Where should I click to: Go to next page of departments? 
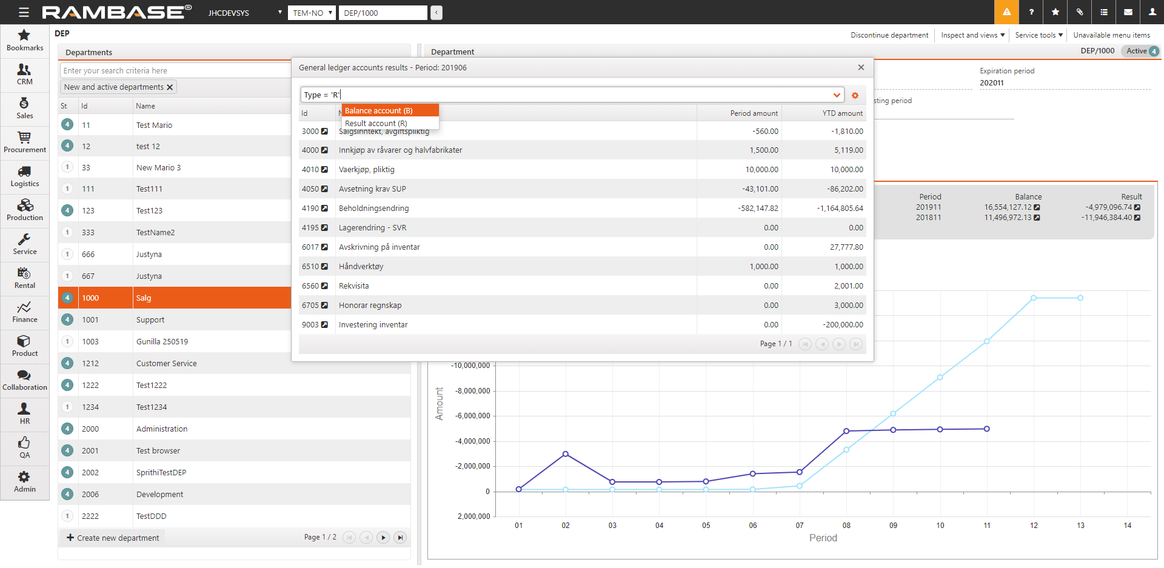coord(383,537)
